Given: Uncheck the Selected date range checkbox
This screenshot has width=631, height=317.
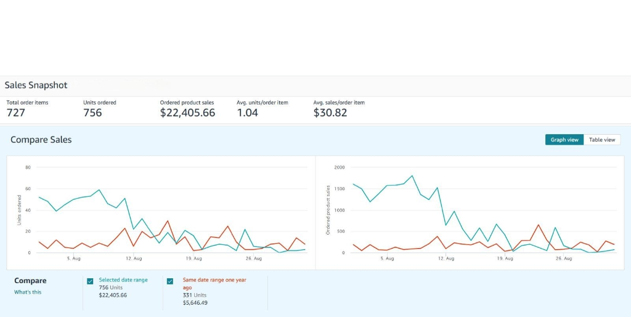Looking at the screenshot, I should tap(91, 281).
